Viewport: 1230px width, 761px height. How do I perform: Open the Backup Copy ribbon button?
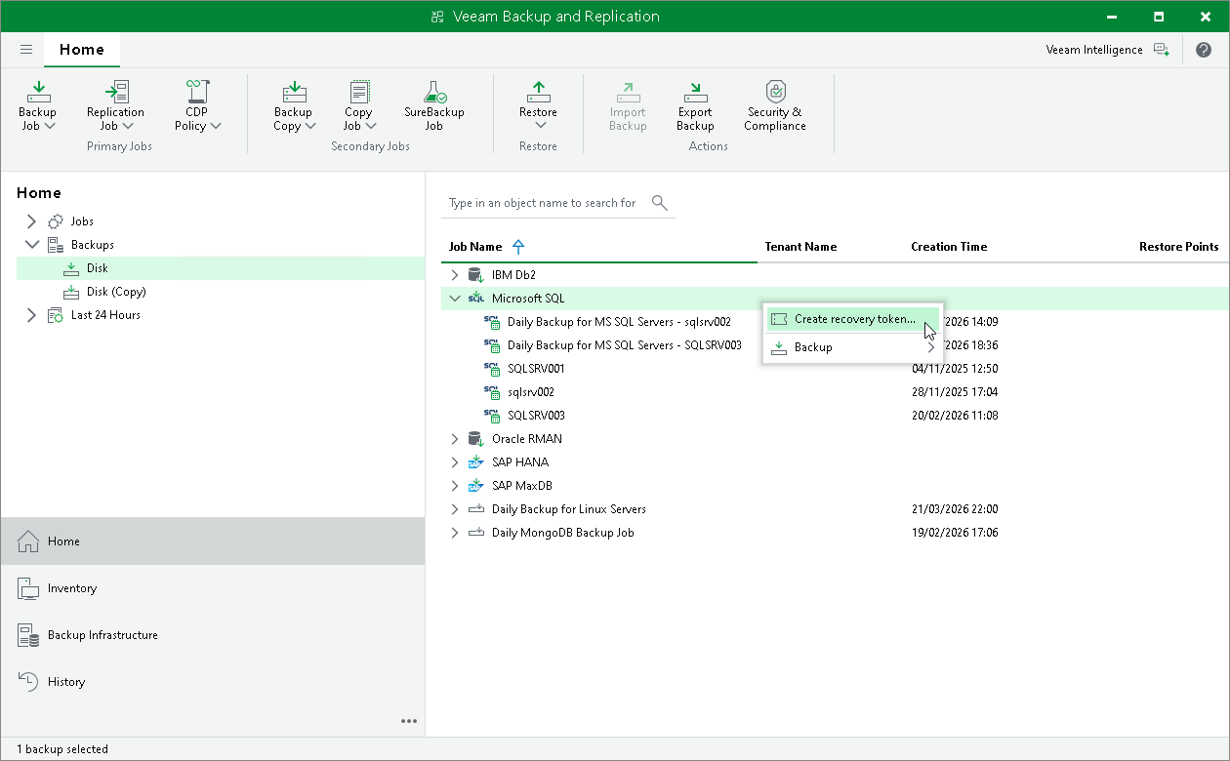[293, 106]
